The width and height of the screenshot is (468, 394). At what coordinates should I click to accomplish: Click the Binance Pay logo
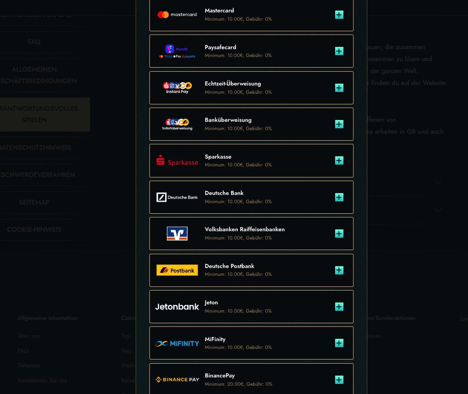177,380
